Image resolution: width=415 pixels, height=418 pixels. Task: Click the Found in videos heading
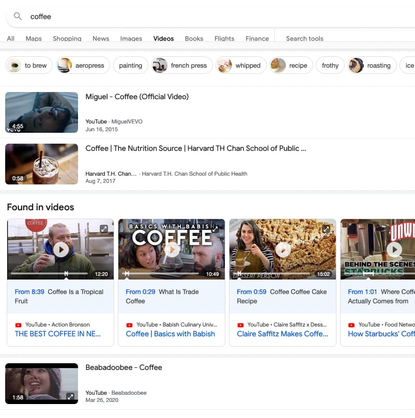[x=40, y=207]
